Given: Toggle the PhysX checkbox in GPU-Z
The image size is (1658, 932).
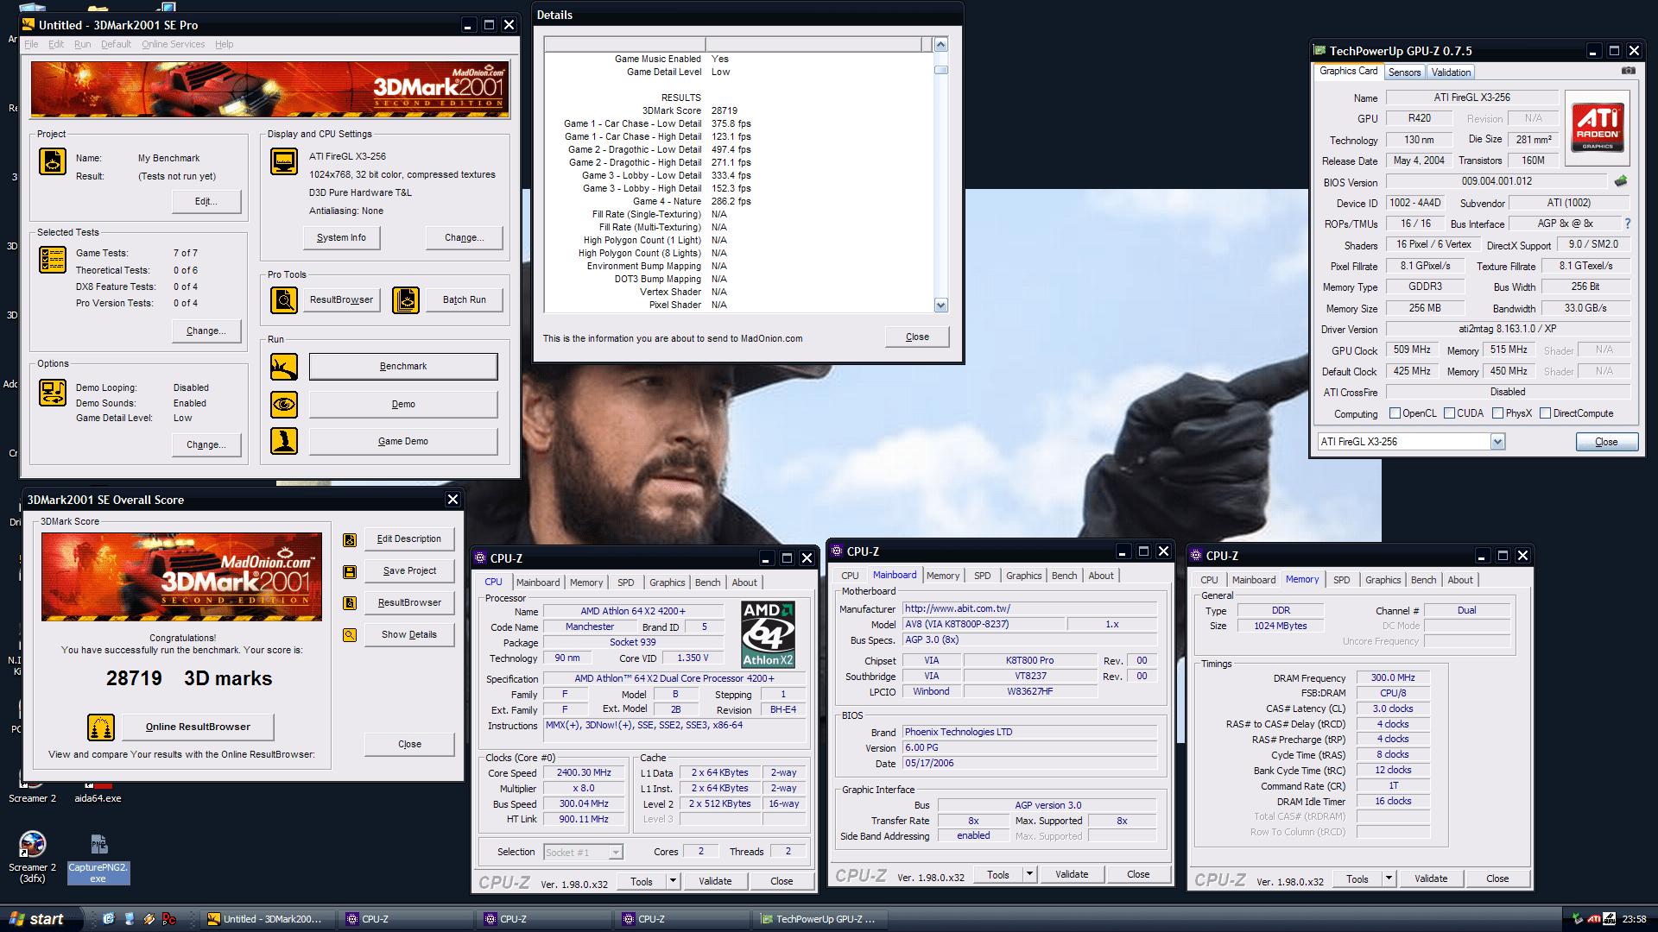Looking at the screenshot, I should point(1498,413).
